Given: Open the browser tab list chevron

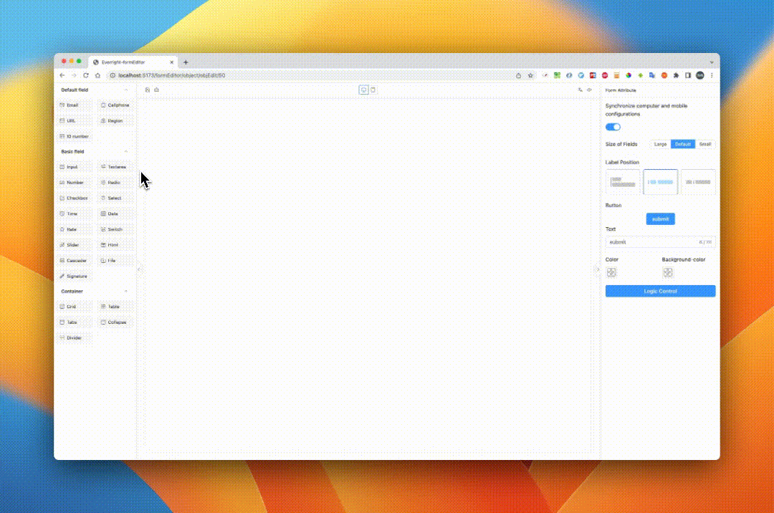Looking at the screenshot, I should pos(712,62).
